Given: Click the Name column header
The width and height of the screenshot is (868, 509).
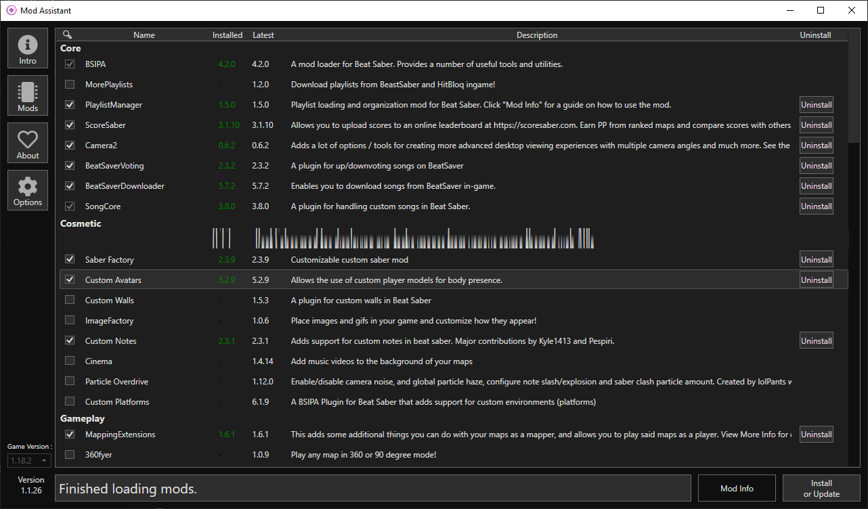Looking at the screenshot, I should 144,35.
